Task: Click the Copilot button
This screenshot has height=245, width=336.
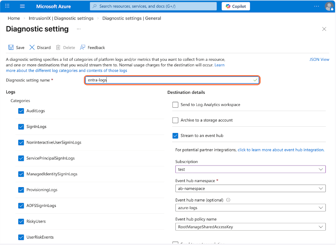Action: point(236,6)
